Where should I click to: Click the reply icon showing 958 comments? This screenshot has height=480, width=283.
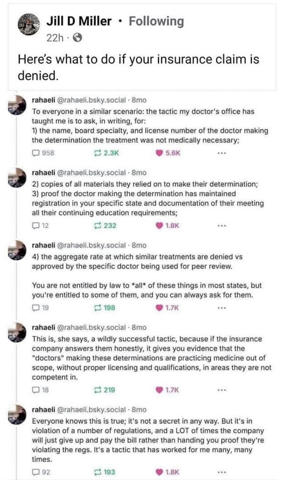point(36,153)
